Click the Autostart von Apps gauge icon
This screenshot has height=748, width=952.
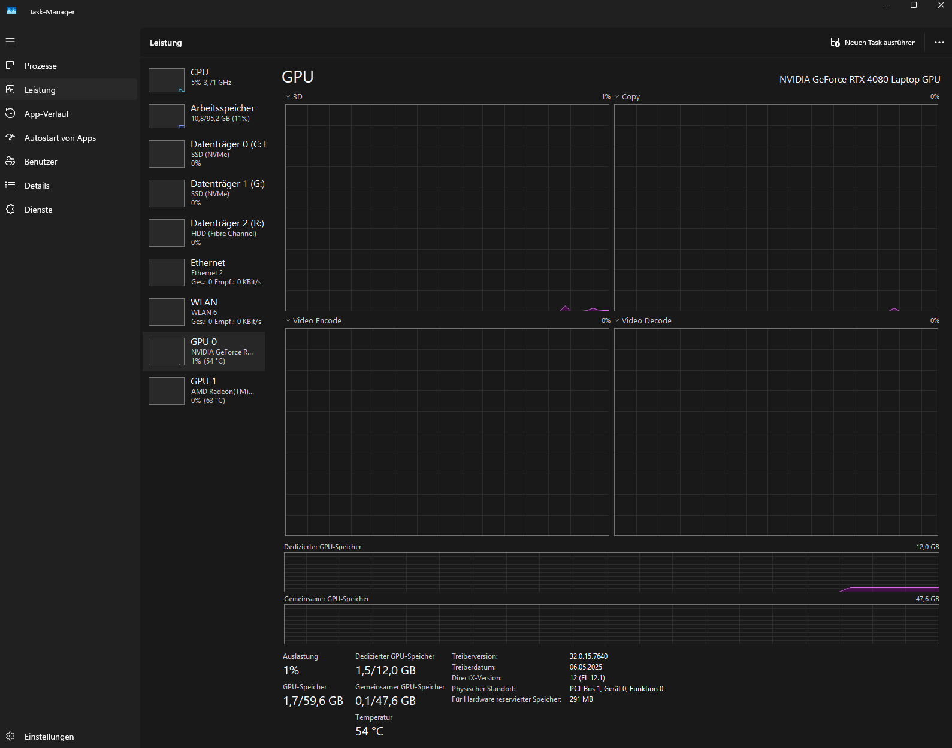tap(10, 137)
